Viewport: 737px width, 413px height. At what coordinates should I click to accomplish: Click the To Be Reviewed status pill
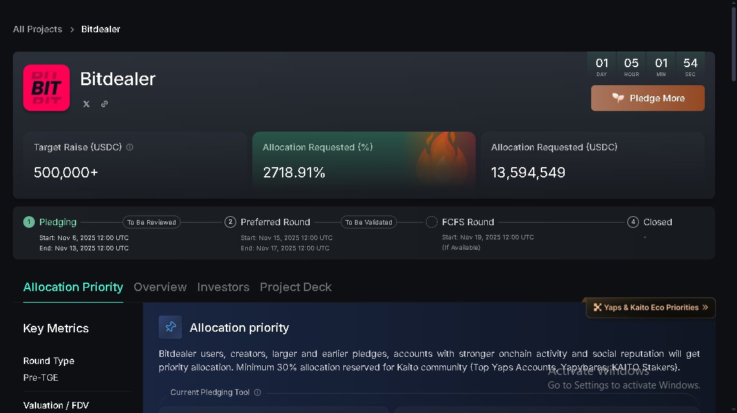[x=152, y=222]
